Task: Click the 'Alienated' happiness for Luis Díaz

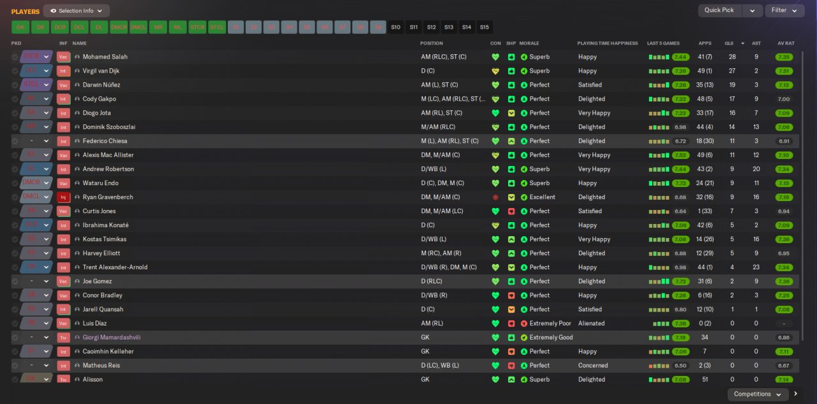Action: tap(591, 324)
